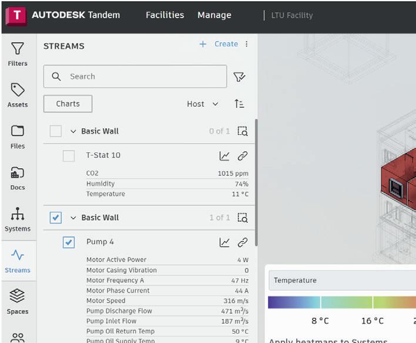Click the Pump Inlet Flow row
416x343 pixels.
(167, 321)
